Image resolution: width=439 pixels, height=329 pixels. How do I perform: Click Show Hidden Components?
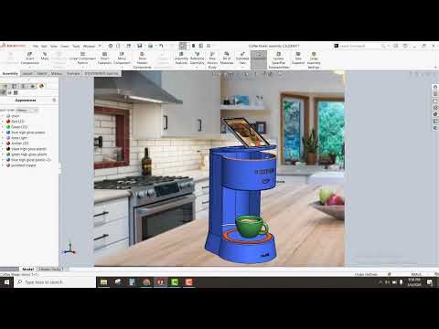[x=142, y=60]
